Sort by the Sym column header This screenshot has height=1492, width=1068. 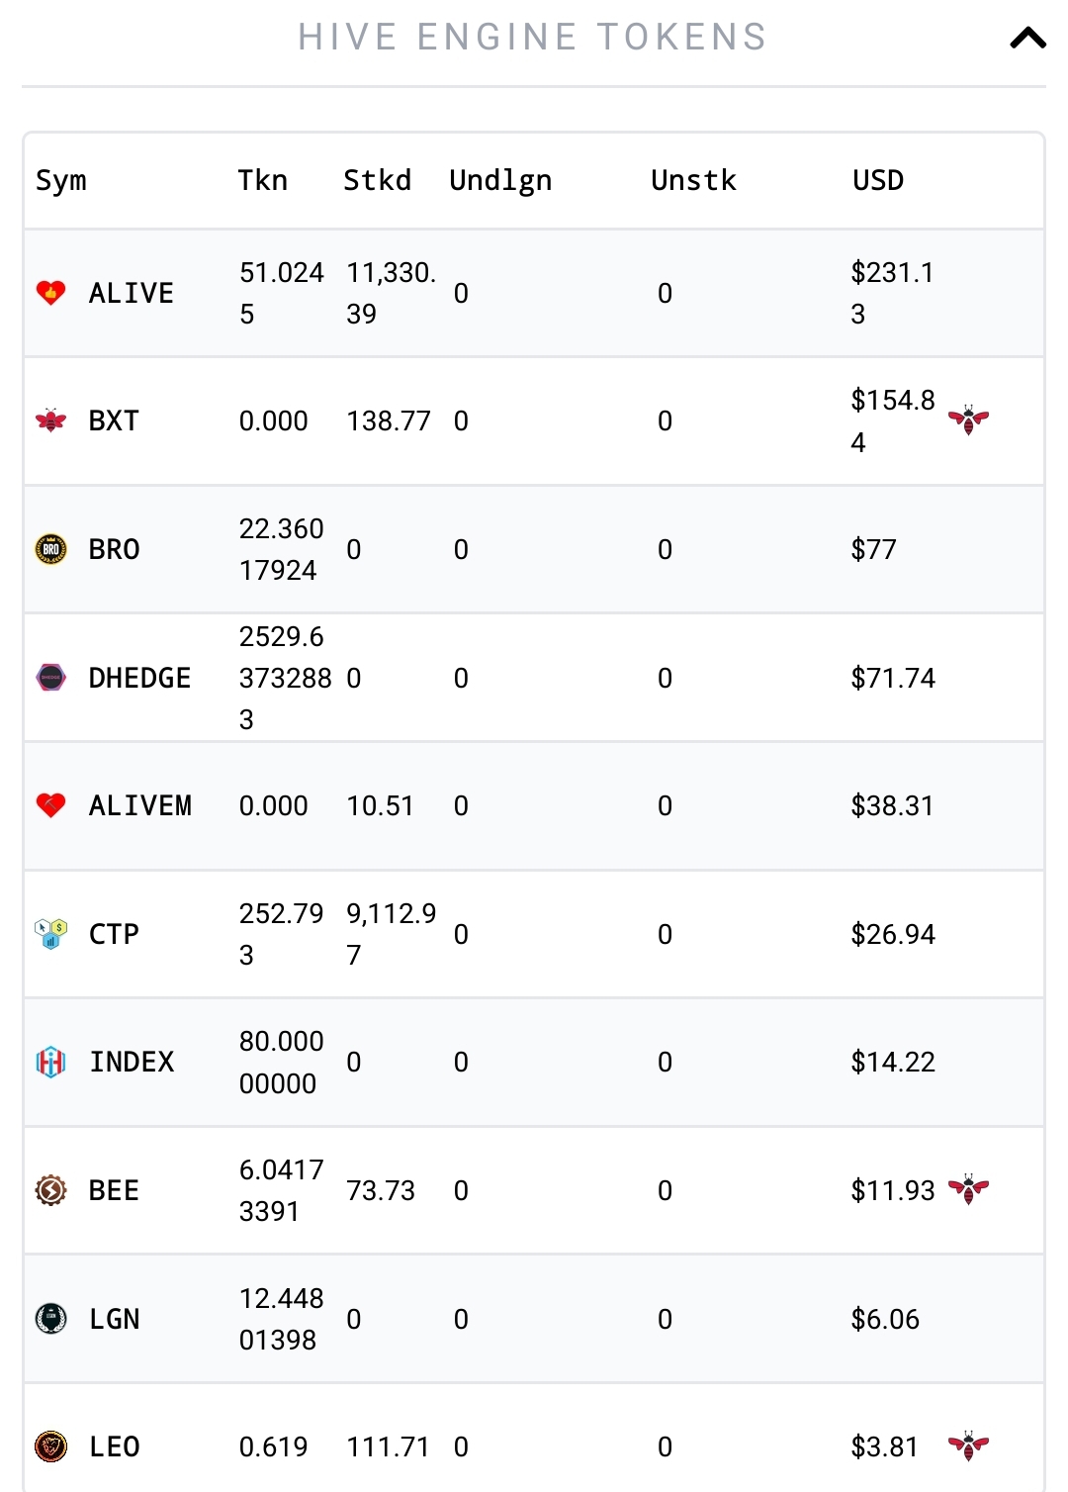pyautogui.click(x=61, y=181)
